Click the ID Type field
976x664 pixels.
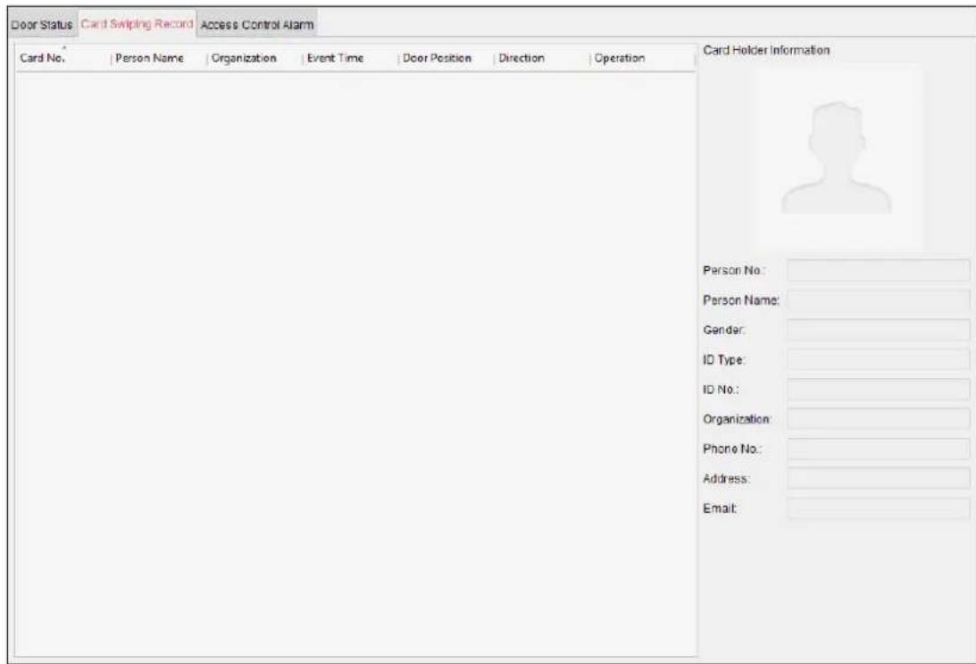pos(878,360)
